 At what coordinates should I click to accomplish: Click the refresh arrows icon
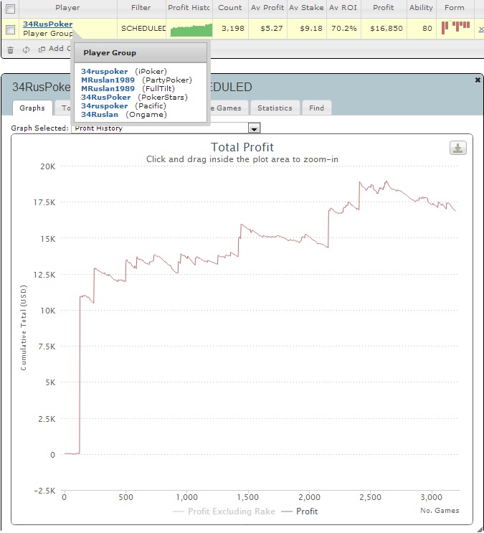[x=26, y=49]
